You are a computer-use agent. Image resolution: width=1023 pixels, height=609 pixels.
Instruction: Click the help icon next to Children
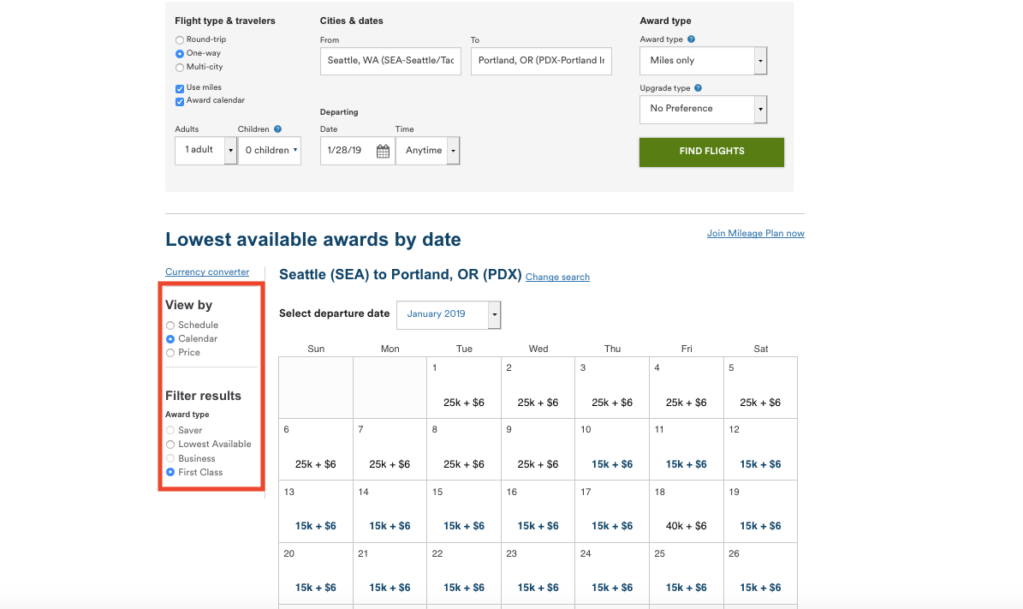pos(277,129)
